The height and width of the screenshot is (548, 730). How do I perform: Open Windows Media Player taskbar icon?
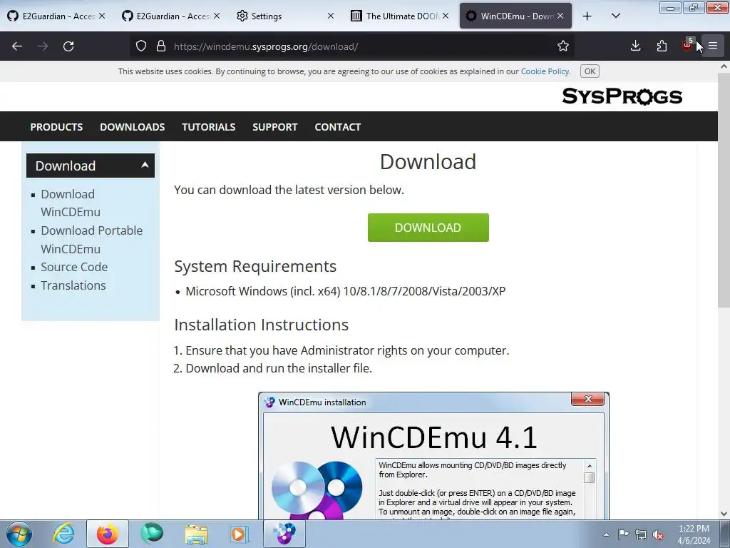[x=240, y=534]
